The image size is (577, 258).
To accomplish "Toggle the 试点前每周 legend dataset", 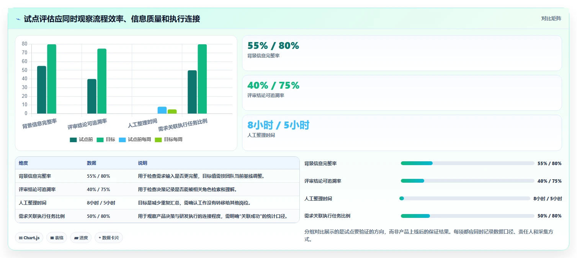I will [135, 140].
